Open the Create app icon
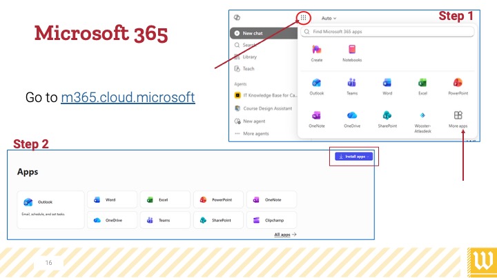 tap(317, 53)
